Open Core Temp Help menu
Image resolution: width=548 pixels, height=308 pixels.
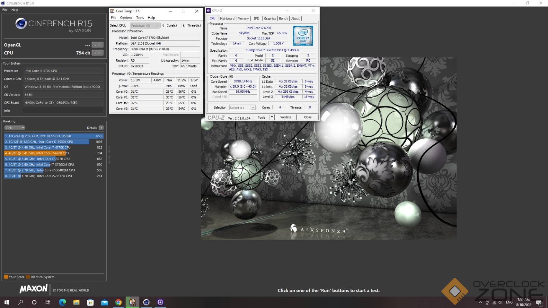tap(151, 18)
